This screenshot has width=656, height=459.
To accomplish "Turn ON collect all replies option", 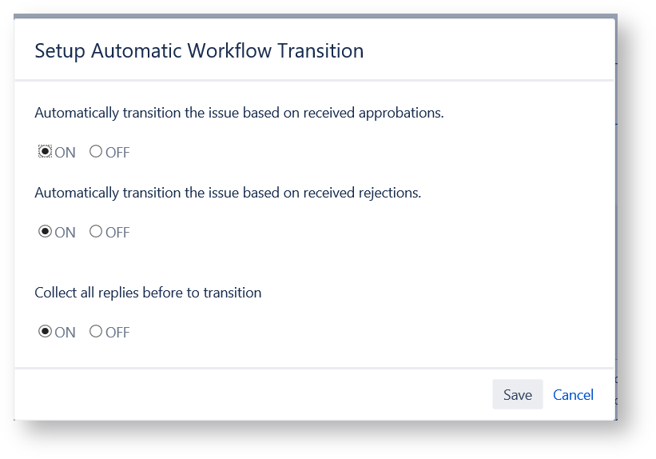I will [x=46, y=332].
